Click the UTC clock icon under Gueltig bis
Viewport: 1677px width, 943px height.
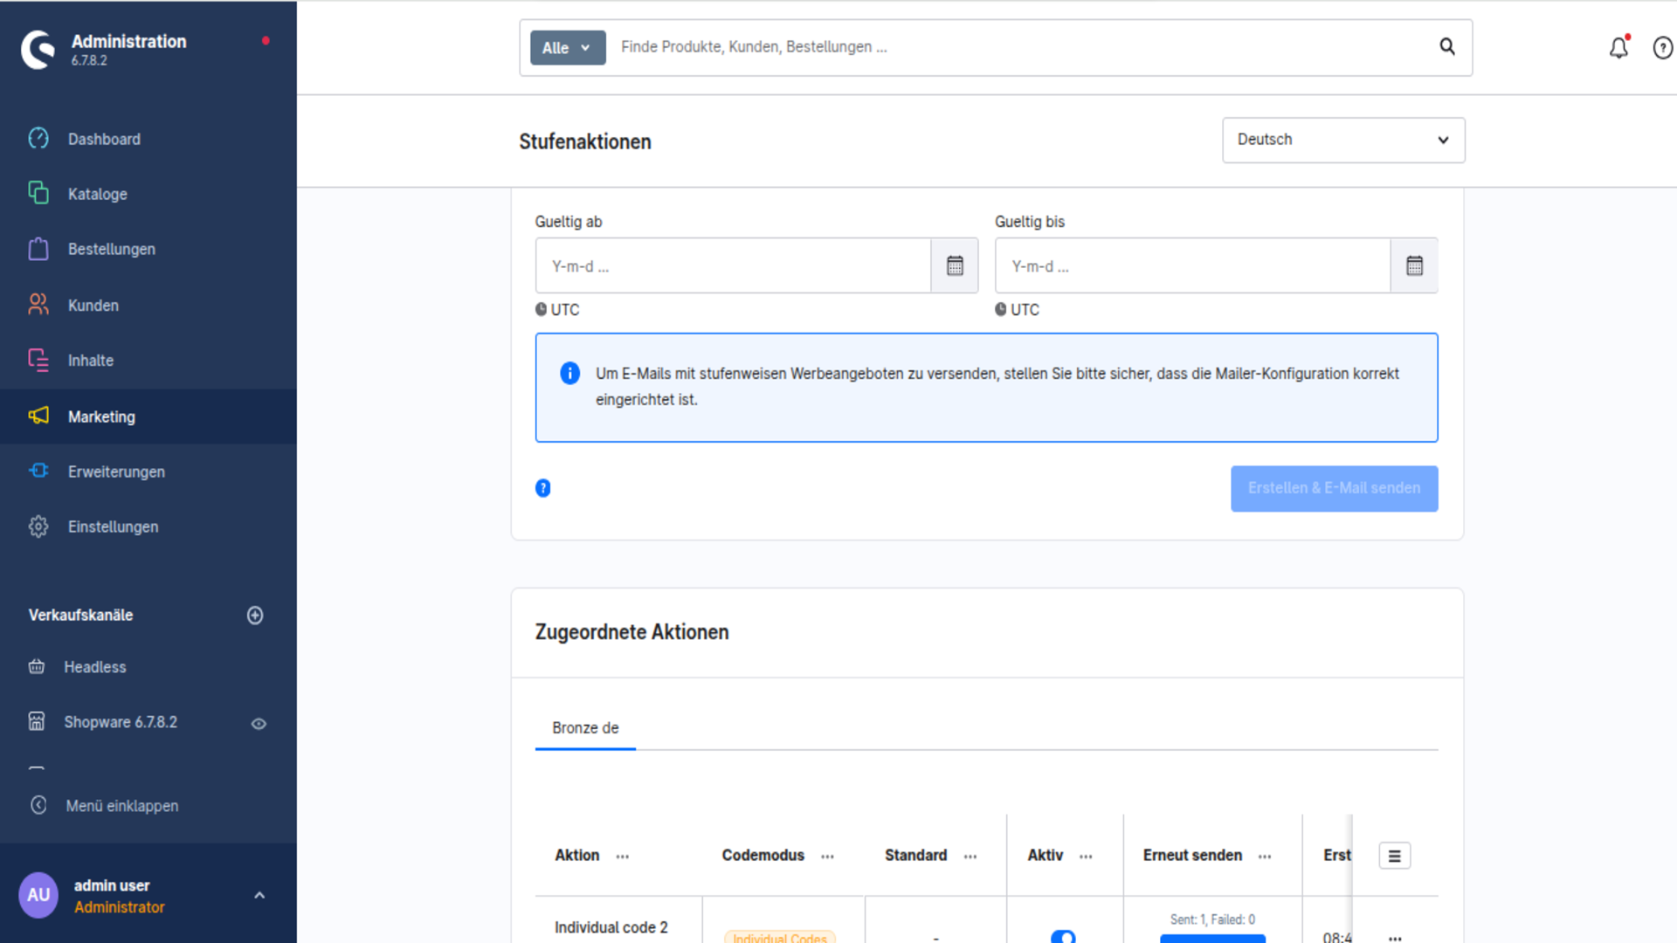pos(1000,309)
